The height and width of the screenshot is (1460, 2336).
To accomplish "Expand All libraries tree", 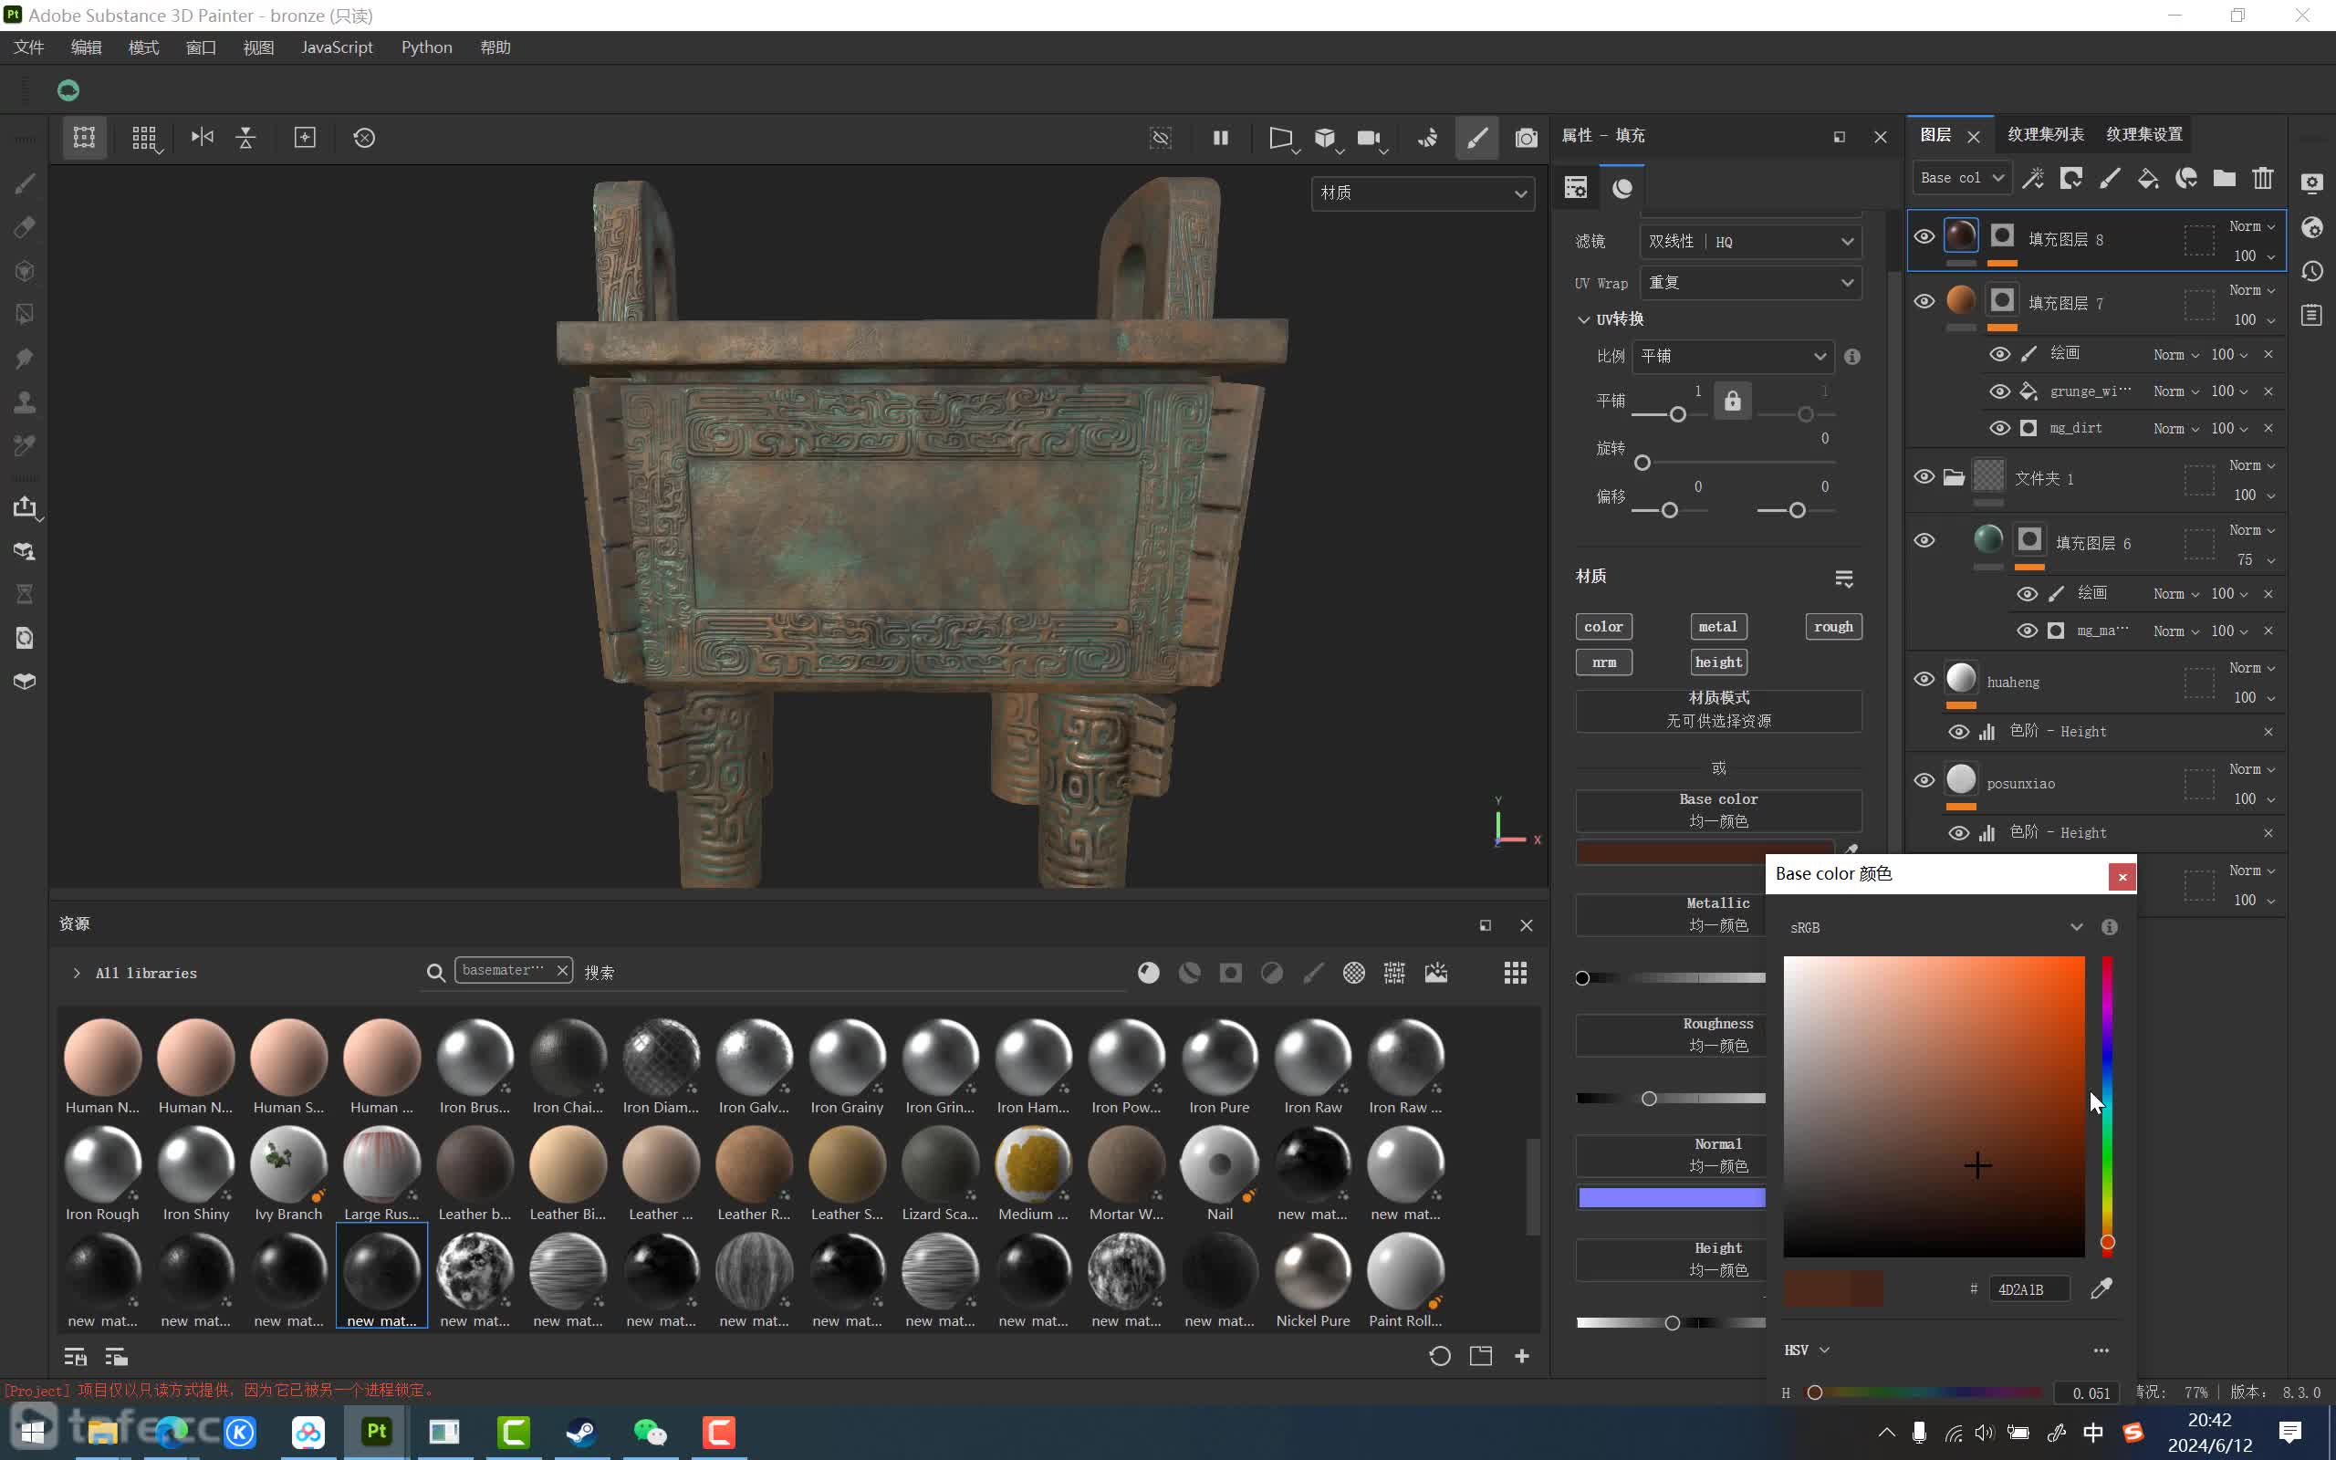I will click(77, 974).
